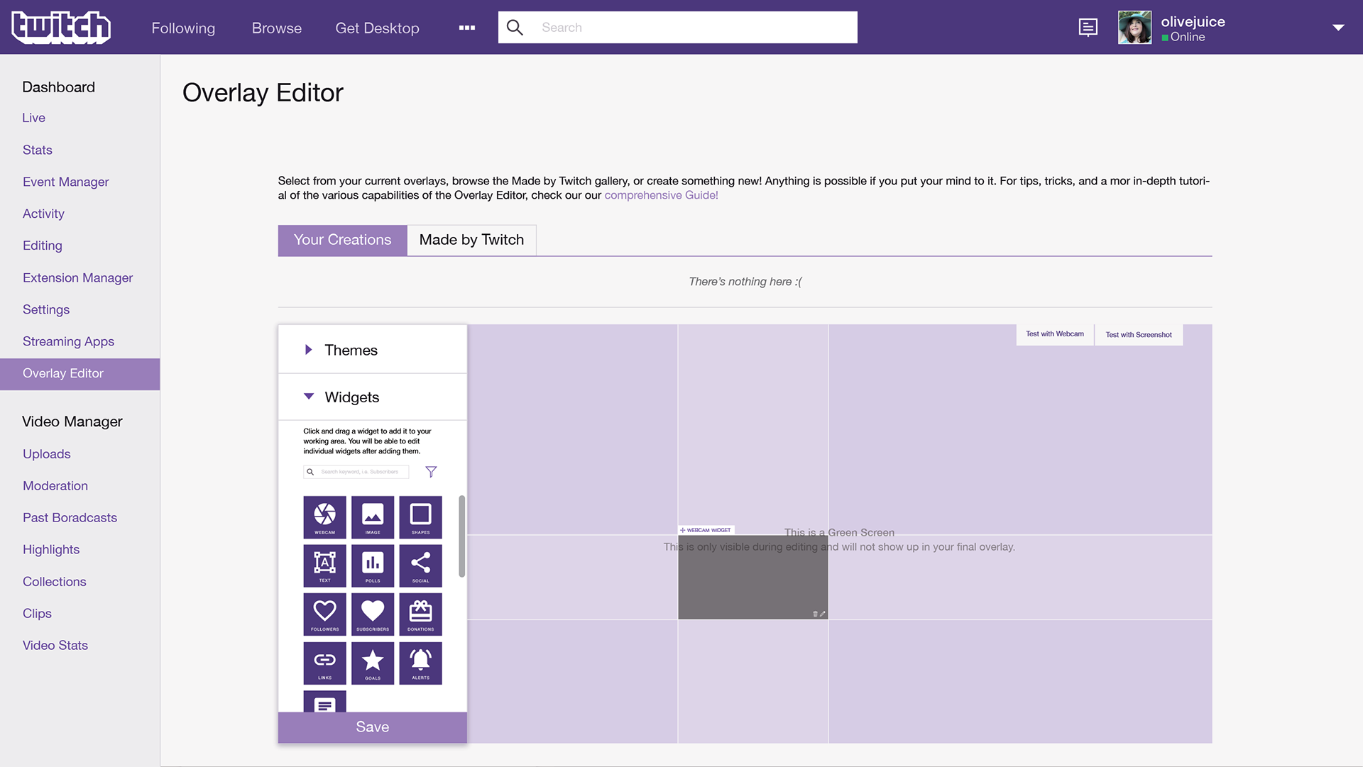Open Clips in sidebar
1363x767 pixels.
(x=37, y=614)
